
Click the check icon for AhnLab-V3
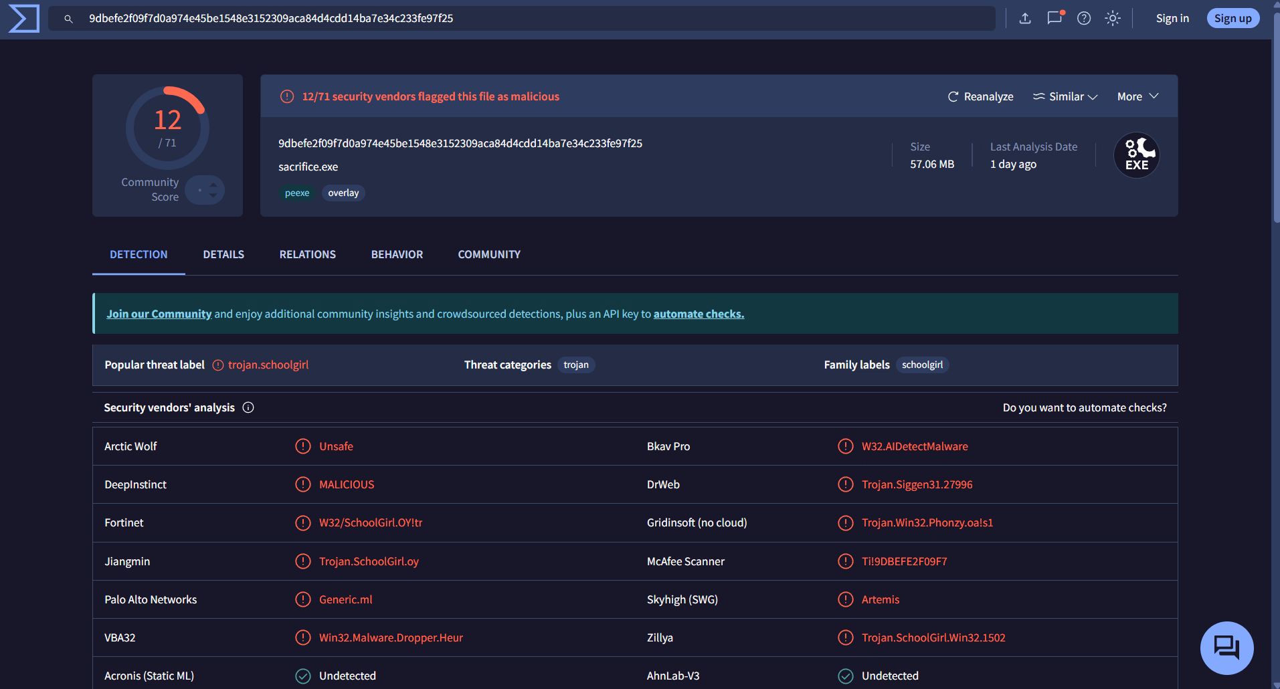click(846, 676)
